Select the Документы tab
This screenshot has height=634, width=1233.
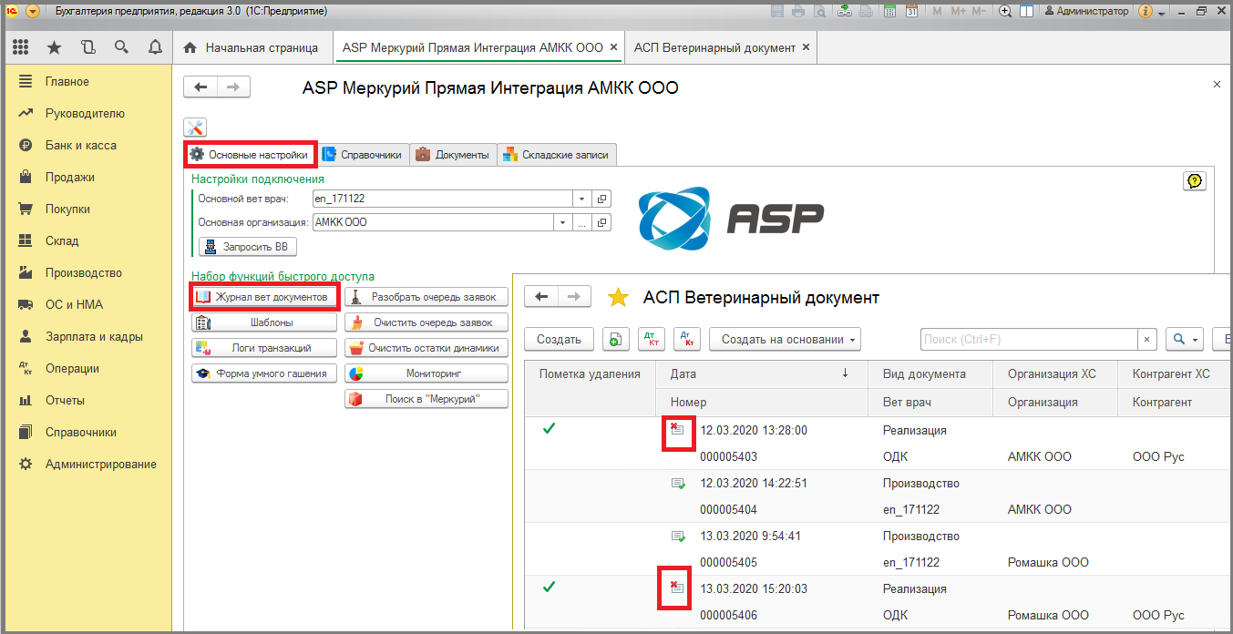click(453, 155)
